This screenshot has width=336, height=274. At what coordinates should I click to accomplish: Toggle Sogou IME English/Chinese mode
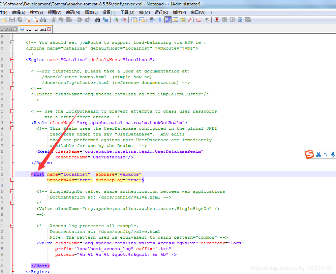point(318,154)
